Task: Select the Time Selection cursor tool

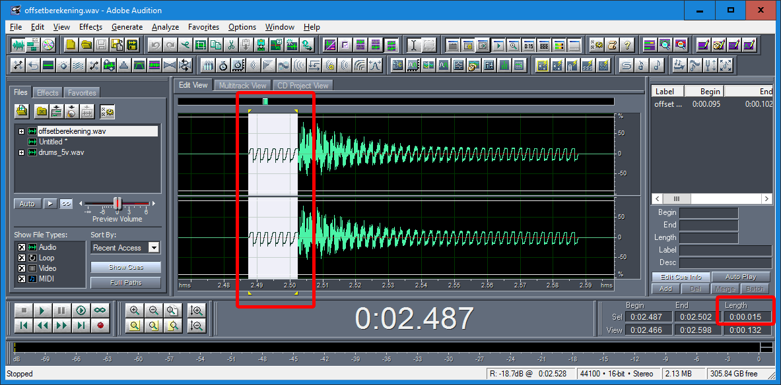Action: pos(413,45)
